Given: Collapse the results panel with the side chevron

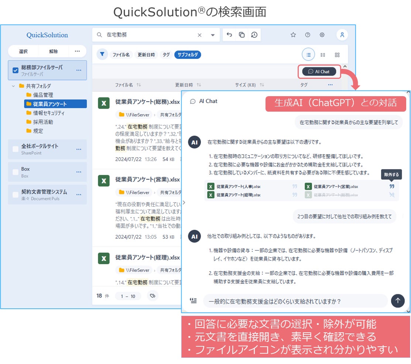Looking at the screenshot, I should point(184,203).
